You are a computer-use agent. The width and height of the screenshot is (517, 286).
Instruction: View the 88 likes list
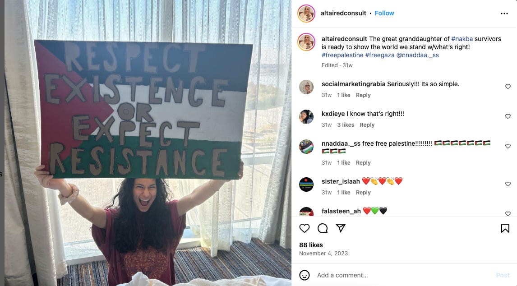[x=311, y=245]
